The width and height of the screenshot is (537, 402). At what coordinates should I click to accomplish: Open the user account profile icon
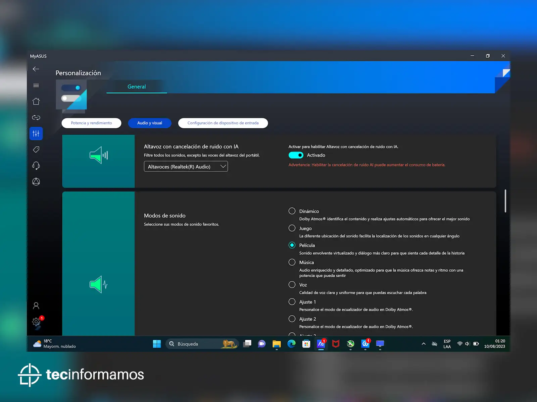tap(36, 306)
